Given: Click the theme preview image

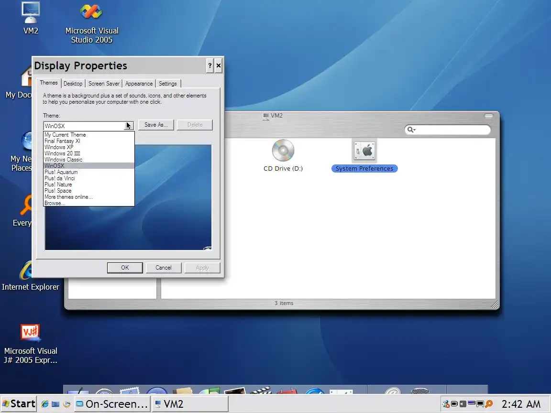Looking at the screenshot, I should tap(128, 197).
